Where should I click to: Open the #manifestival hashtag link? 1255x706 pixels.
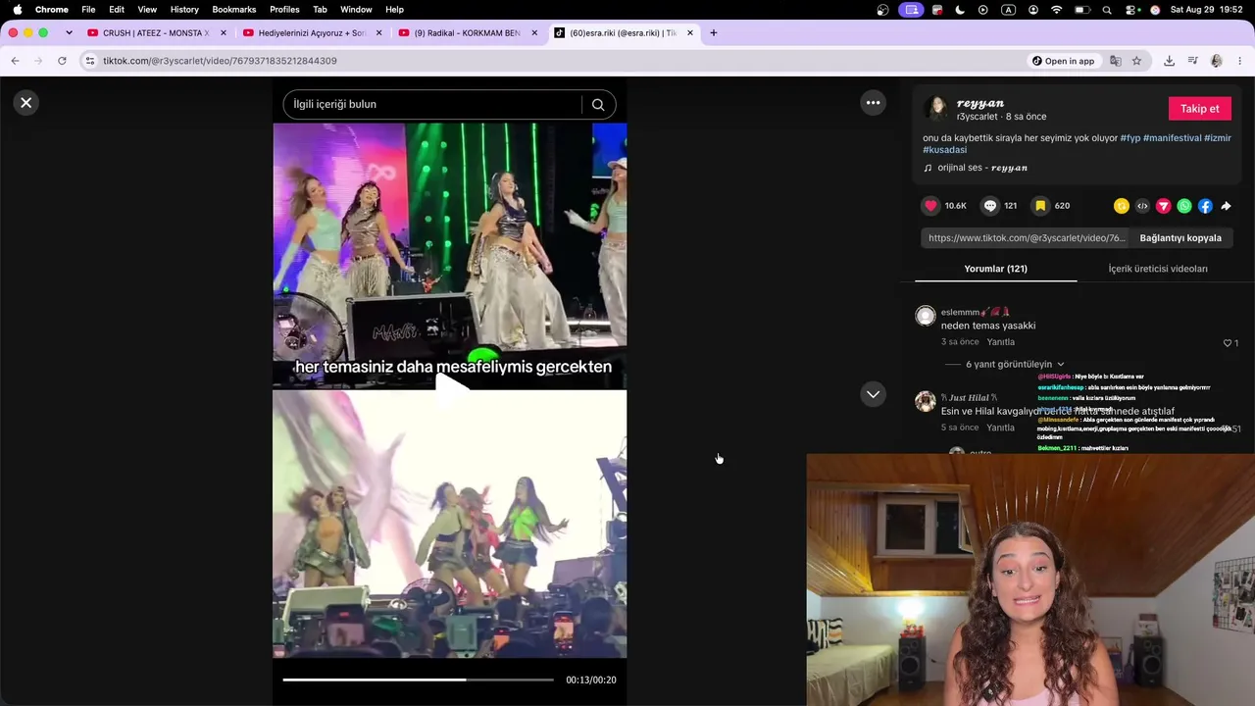[x=1172, y=138]
